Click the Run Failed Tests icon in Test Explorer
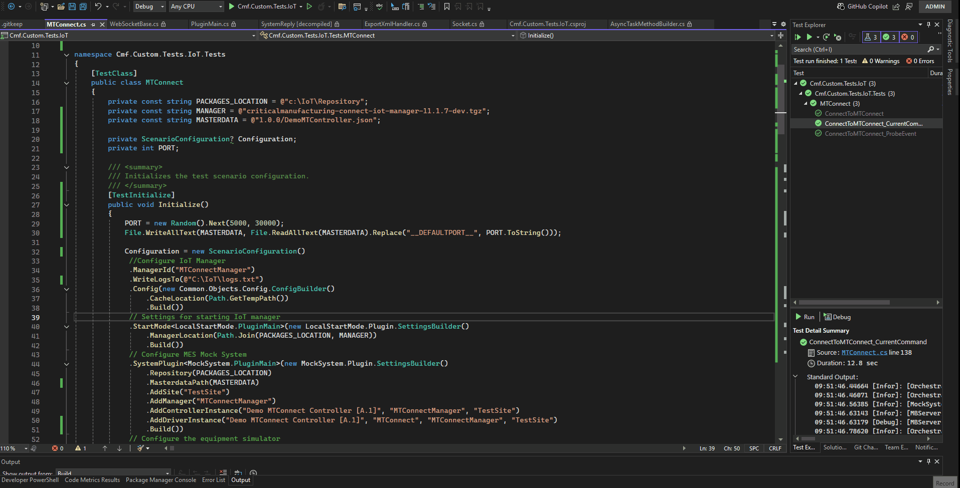 tap(837, 37)
